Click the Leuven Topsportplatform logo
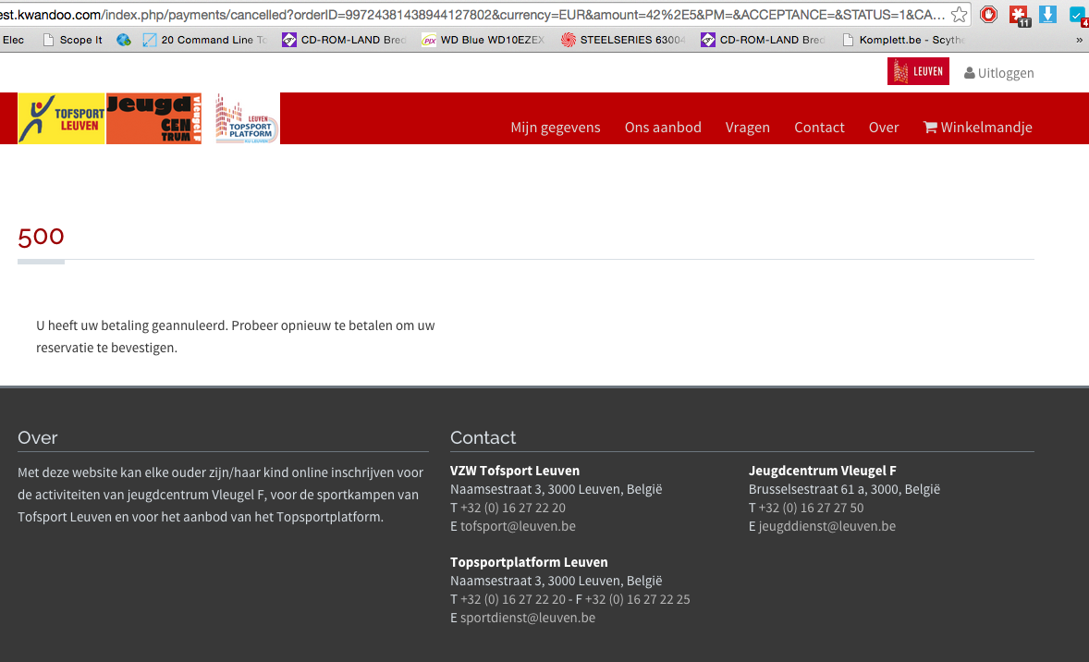 (245, 119)
